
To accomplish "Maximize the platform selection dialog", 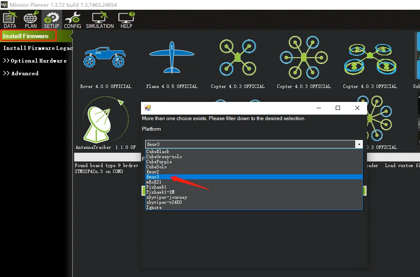I will point(338,108).
